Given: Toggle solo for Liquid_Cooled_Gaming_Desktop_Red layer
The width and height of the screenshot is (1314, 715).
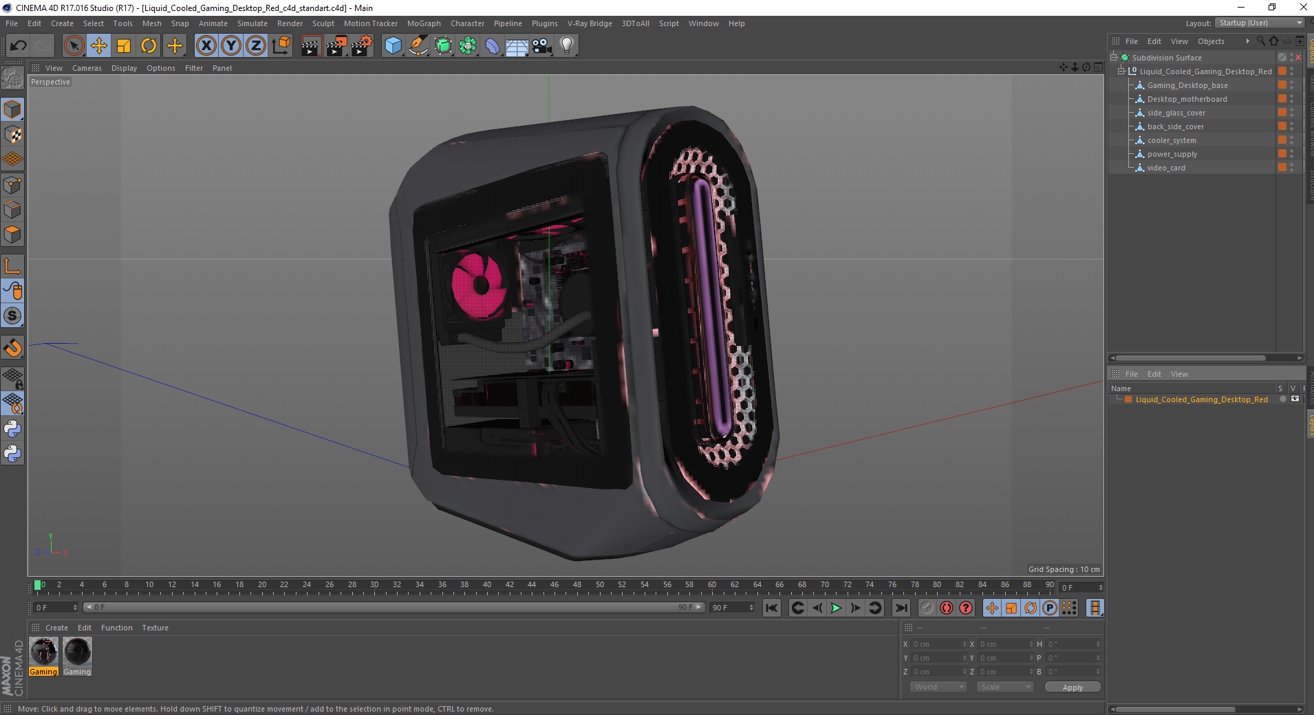Looking at the screenshot, I should (x=1282, y=399).
